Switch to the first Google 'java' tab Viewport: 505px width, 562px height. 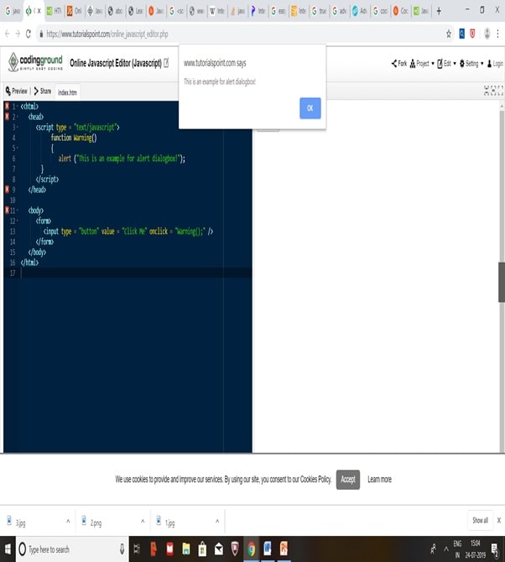[x=13, y=11]
